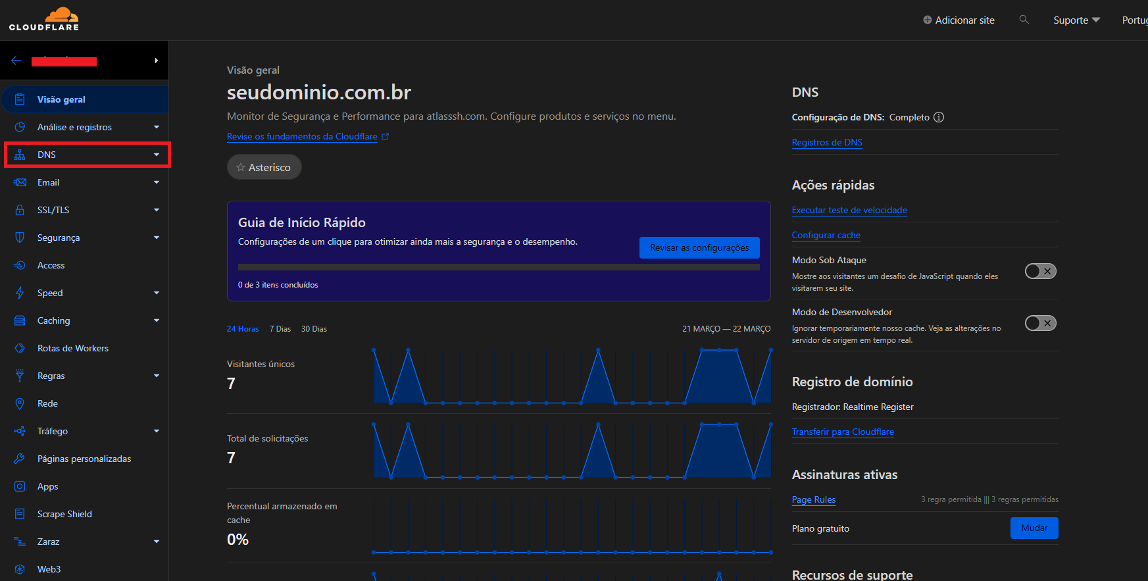Click the external link icon after Revise os fundamentos
The width and height of the screenshot is (1148, 581).
(x=386, y=137)
